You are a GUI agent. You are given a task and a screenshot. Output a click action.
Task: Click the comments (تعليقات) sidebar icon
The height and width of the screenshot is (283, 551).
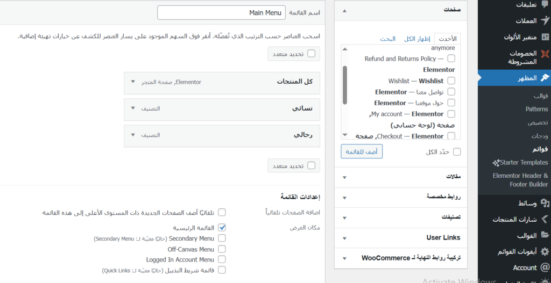pos(544,4)
